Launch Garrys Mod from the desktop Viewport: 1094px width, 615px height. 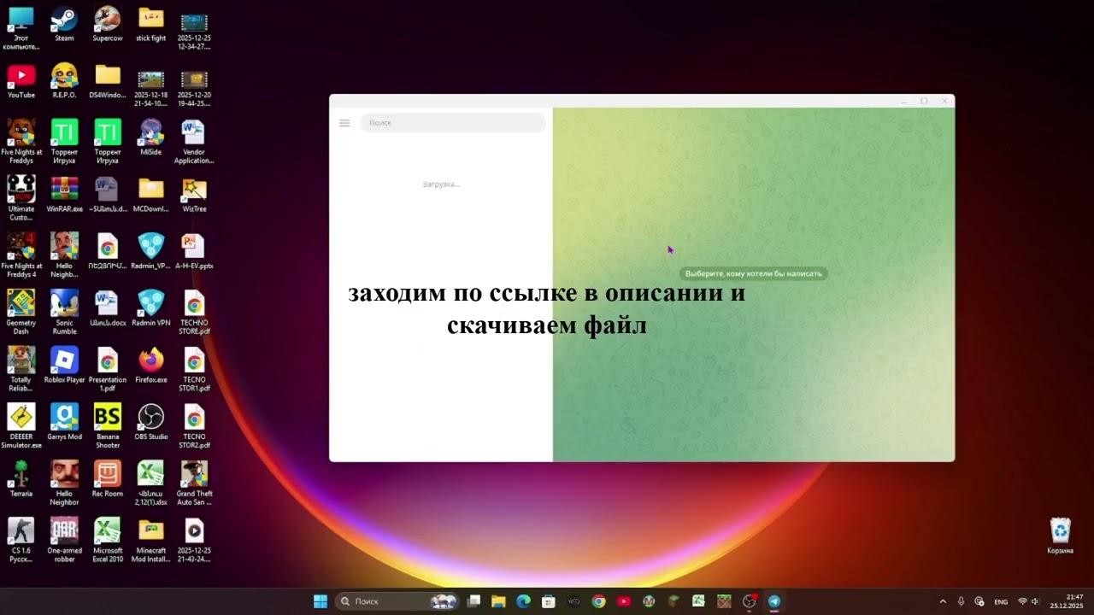[x=64, y=422]
